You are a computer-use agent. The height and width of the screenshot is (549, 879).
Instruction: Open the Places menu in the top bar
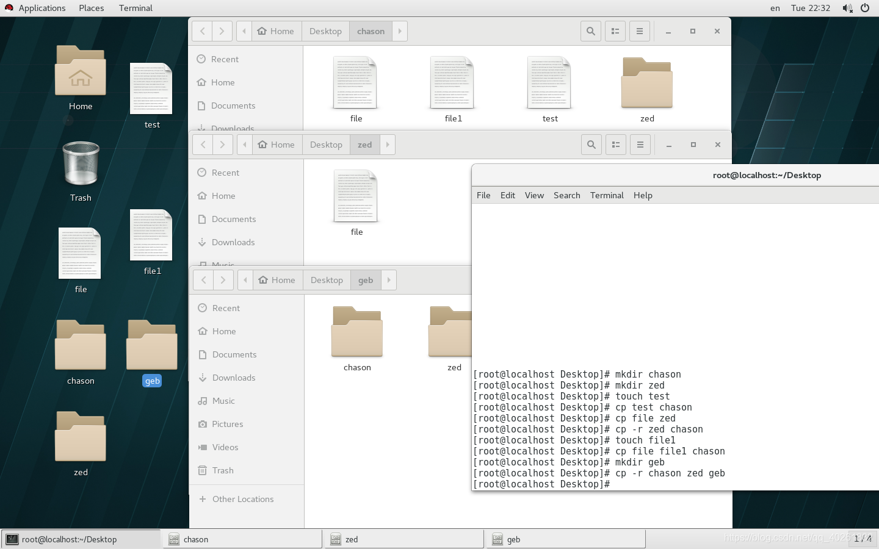[x=92, y=8]
